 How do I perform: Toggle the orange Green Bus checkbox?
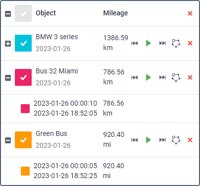point(23,140)
